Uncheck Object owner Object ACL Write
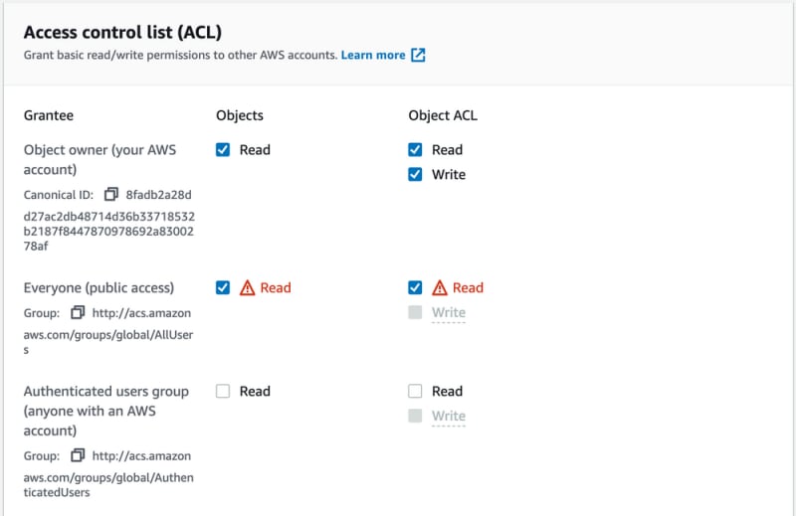 [415, 175]
